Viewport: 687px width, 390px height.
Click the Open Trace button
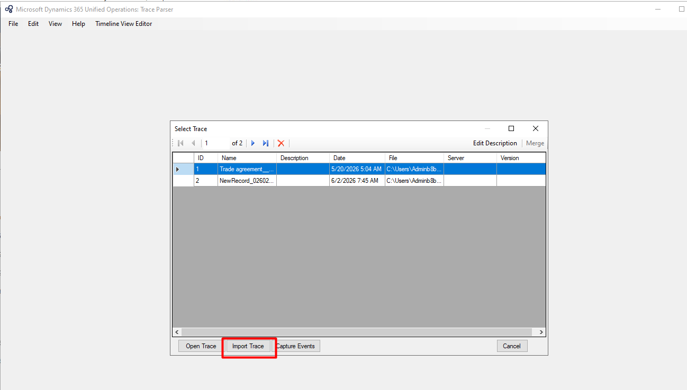click(201, 346)
